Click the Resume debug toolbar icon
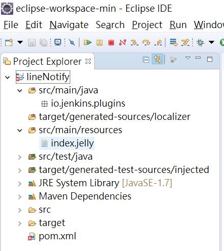Image resolution: width=224 pixels, height=251 pixels. point(88,42)
